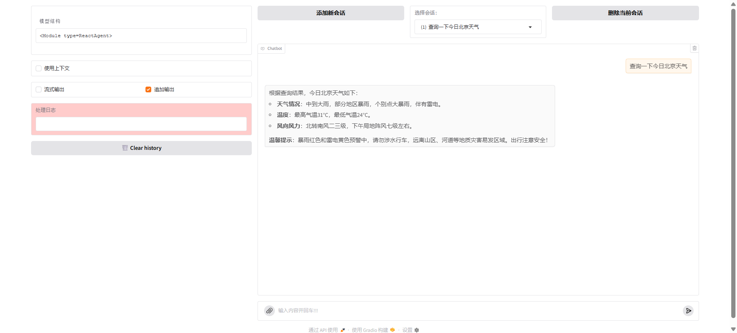Viewport: 737px width, 333px height.
Task: Click the send arrow icon
Action: 688,311
